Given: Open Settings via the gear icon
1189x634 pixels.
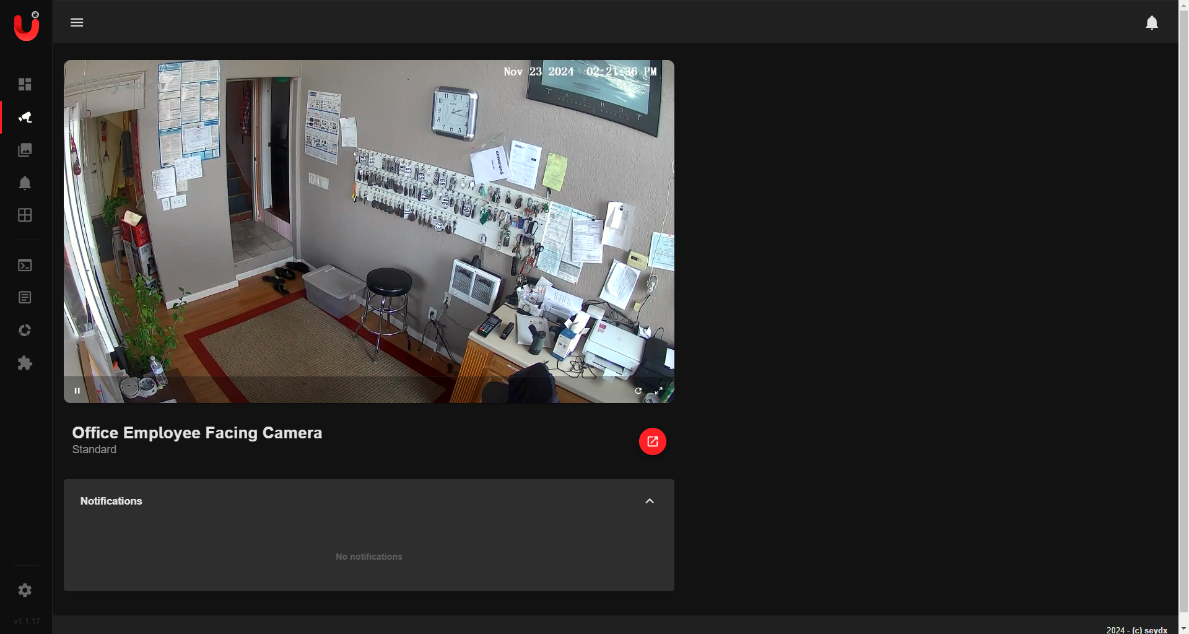Looking at the screenshot, I should (x=25, y=591).
